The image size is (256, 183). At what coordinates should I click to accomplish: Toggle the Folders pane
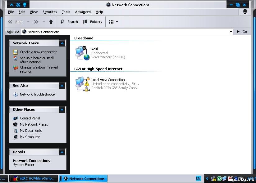coord(92,22)
